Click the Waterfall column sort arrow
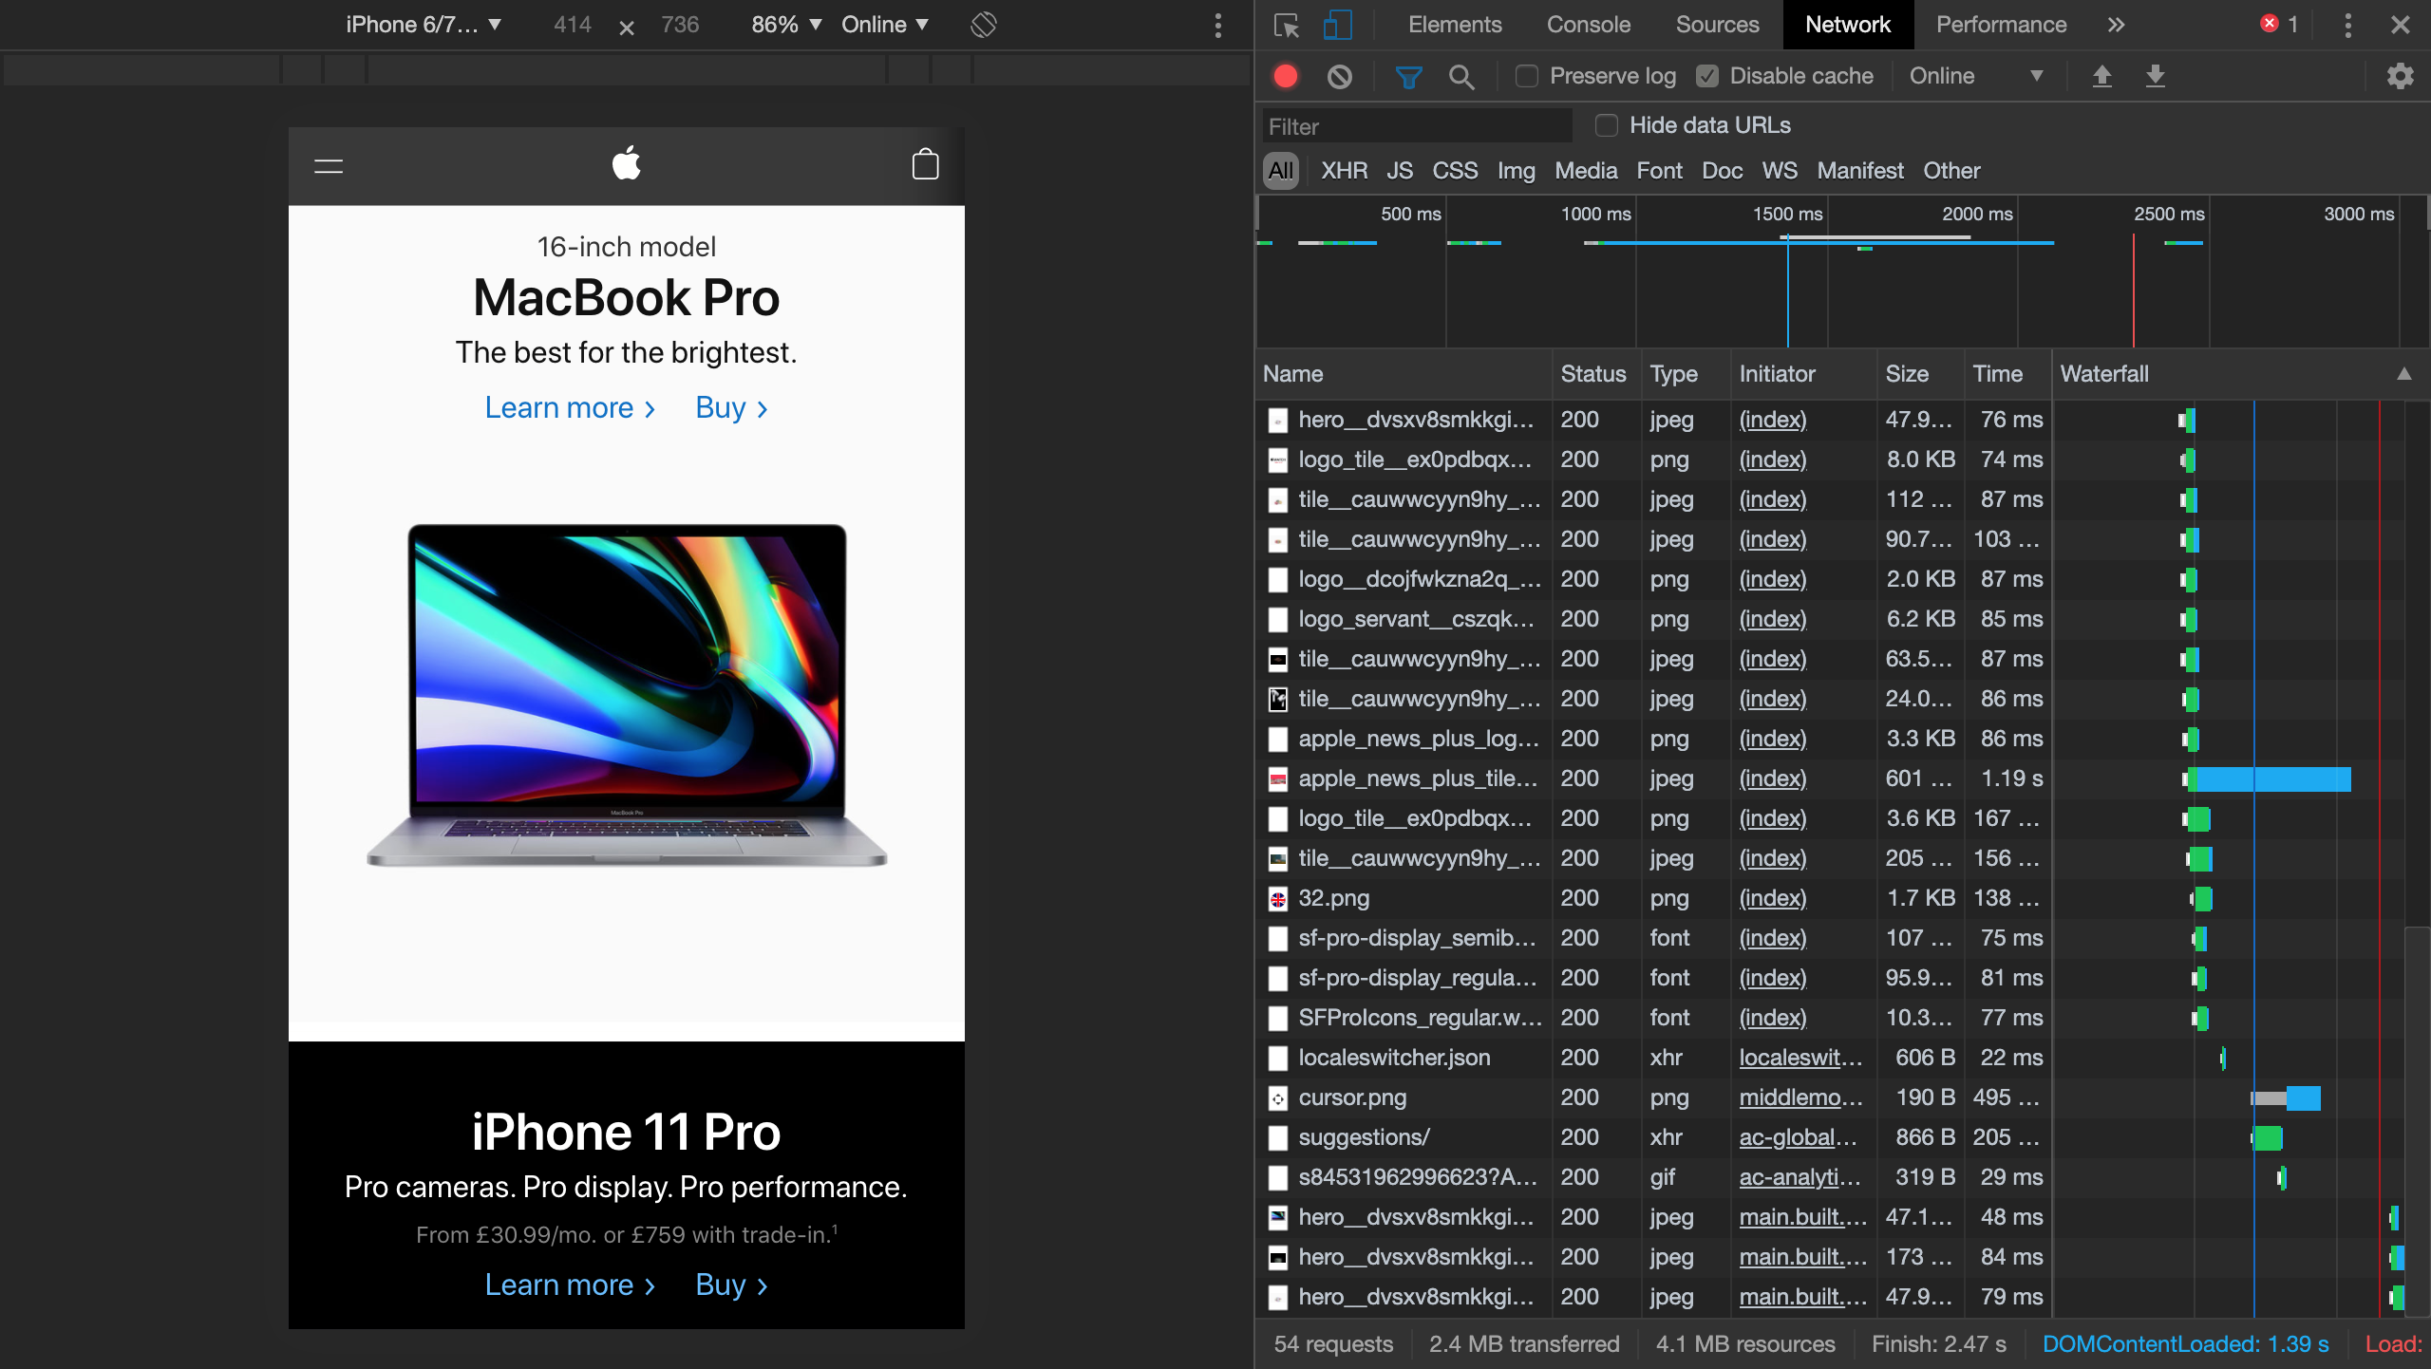 tap(2403, 374)
